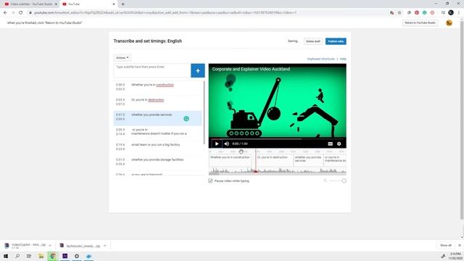Viewport: 464px width, 261px height.
Task: Reload the page
Action: [21, 13]
